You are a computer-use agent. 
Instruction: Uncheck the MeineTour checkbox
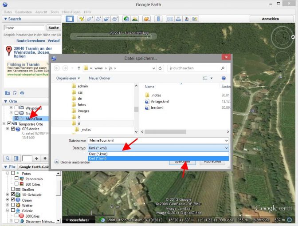click(16, 118)
